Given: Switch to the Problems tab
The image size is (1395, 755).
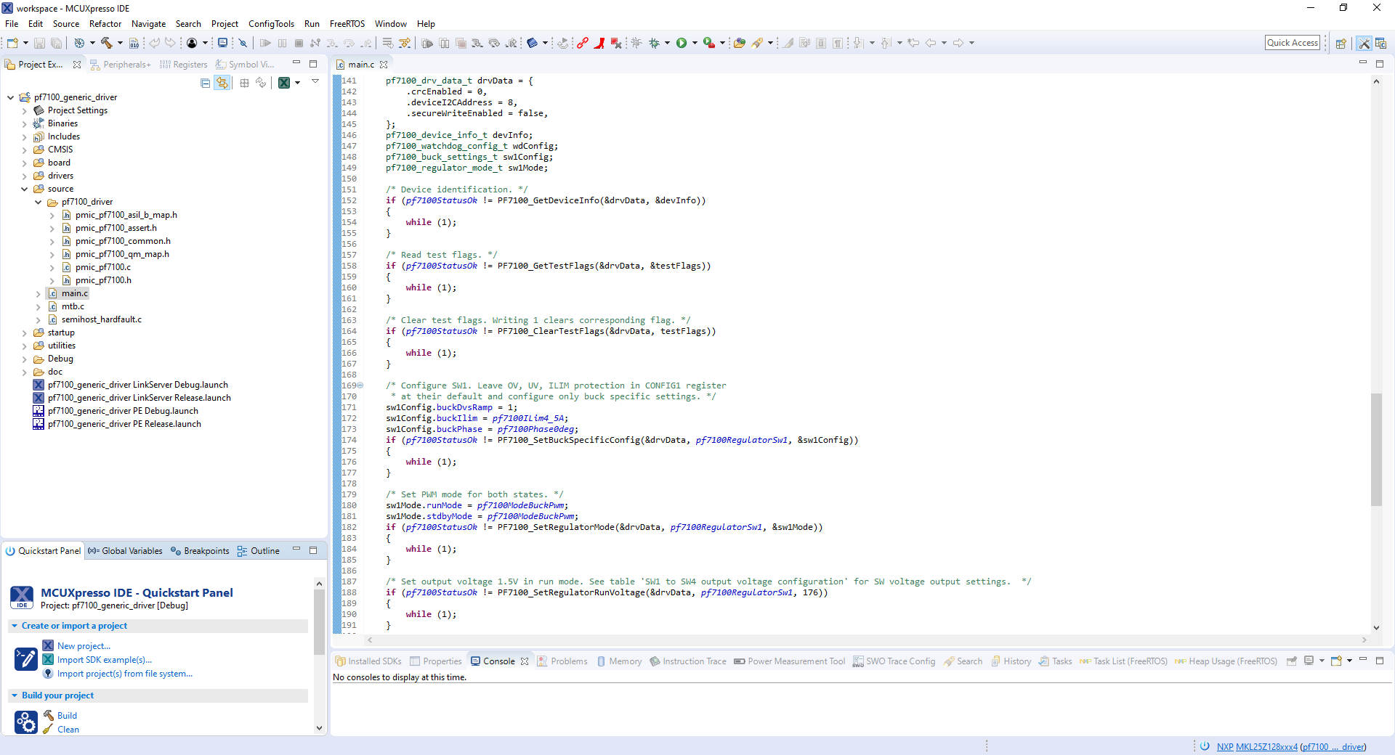Looking at the screenshot, I should (568, 661).
